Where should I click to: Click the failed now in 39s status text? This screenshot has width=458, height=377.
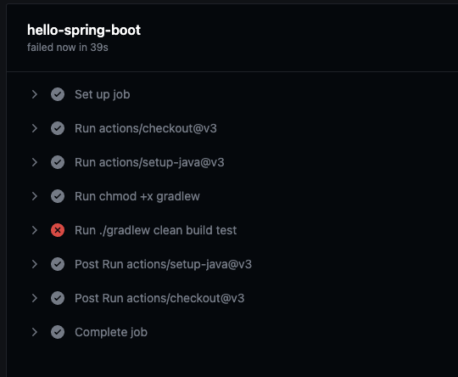pyautogui.click(x=68, y=48)
